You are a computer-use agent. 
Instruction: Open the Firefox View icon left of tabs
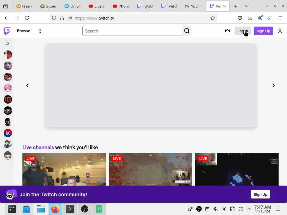click(6, 6)
